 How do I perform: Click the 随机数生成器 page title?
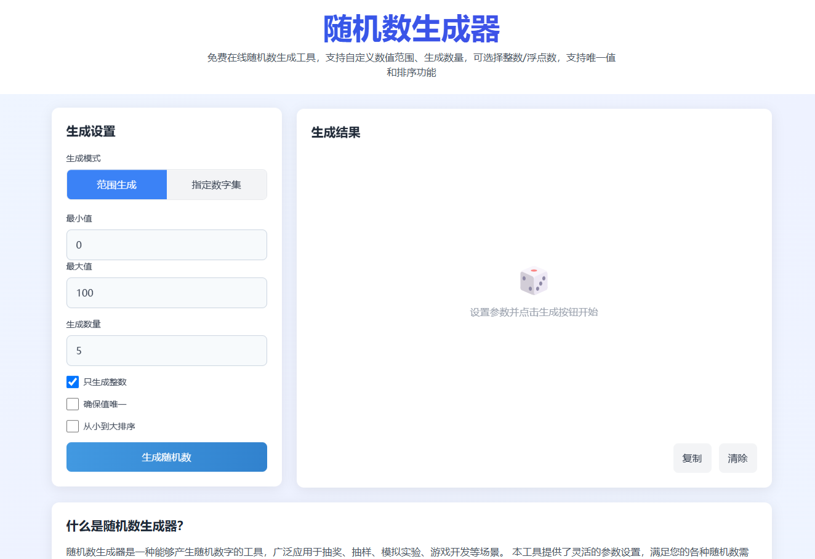tap(411, 29)
